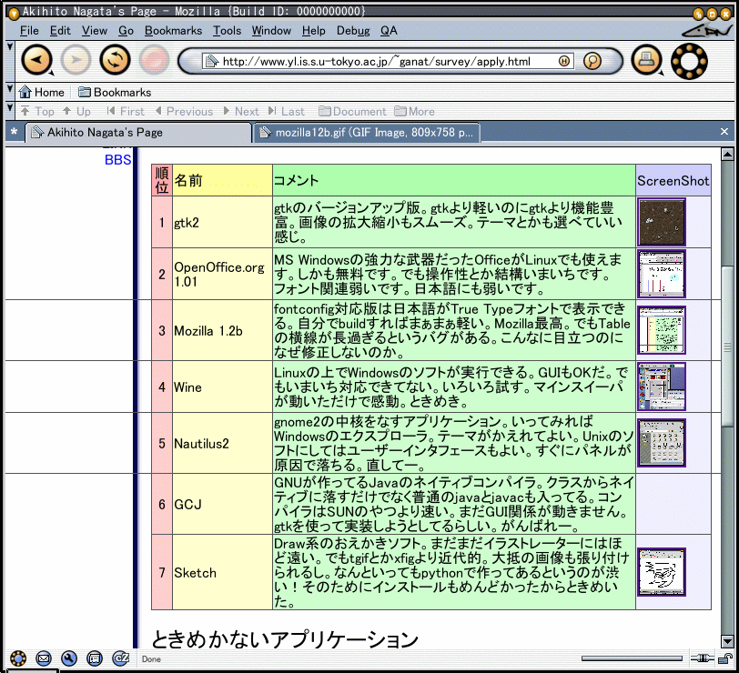Launch Composer from the status bar icon

pyautogui.click(x=69, y=658)
